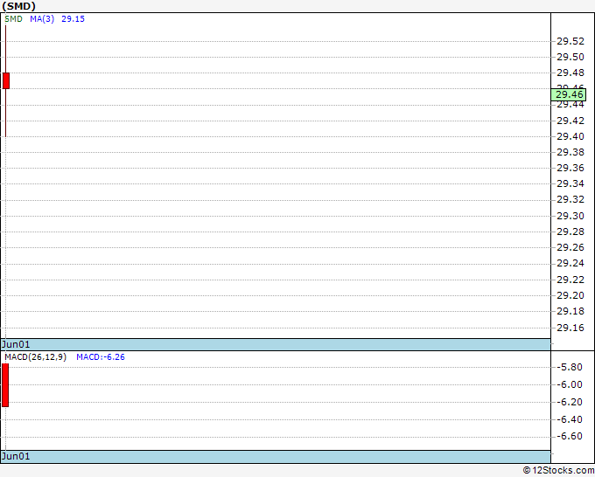The width and height of the screenshot is (595, 477).
Task: Click the 29.24 price axis label
Action: click(x=570, y=263)
